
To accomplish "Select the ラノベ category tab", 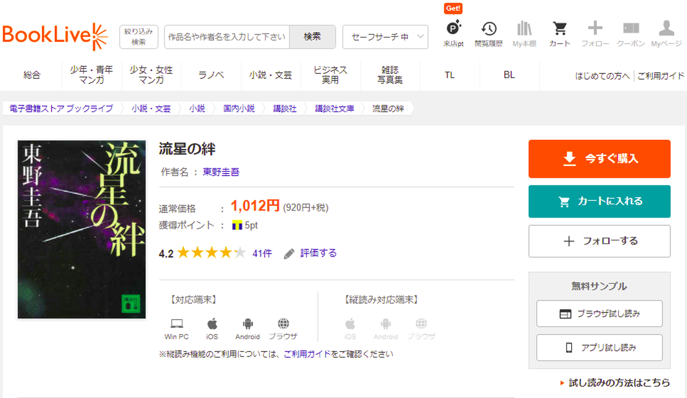I will pyautogui.click(x=211, y=75).
